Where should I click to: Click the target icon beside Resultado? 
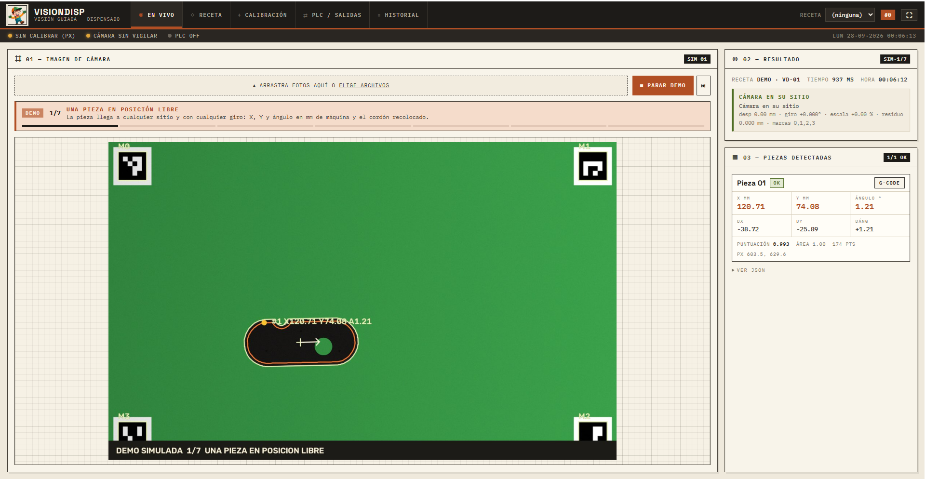[x=735, y=59]
